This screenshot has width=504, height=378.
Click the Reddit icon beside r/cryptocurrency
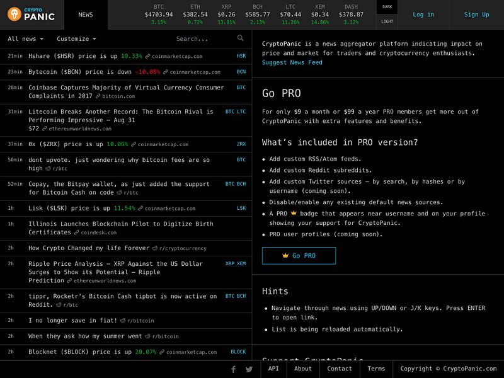coord(154,248)
